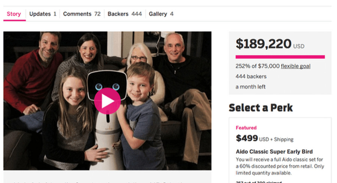
Task: Click the "444 backers" summary text
Action: click(251, 77)
